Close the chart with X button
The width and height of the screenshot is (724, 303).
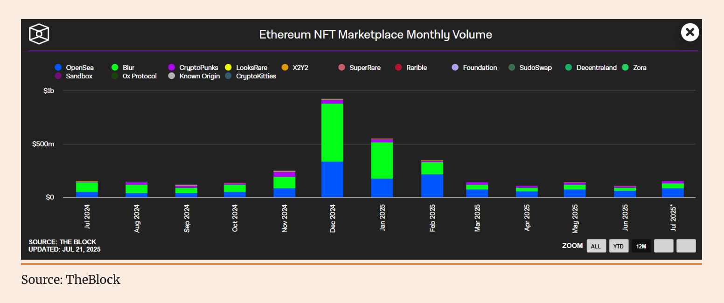(689, 32)
